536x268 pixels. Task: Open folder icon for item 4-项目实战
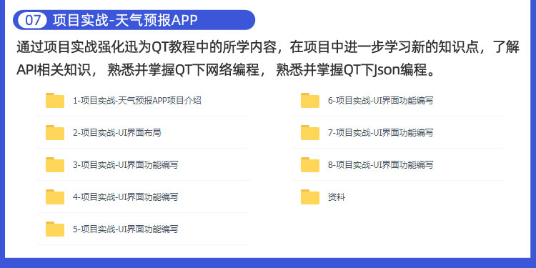(x=55, y=197)
